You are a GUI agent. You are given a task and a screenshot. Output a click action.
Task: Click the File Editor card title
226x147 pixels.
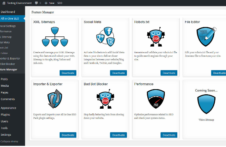point(192,22)
